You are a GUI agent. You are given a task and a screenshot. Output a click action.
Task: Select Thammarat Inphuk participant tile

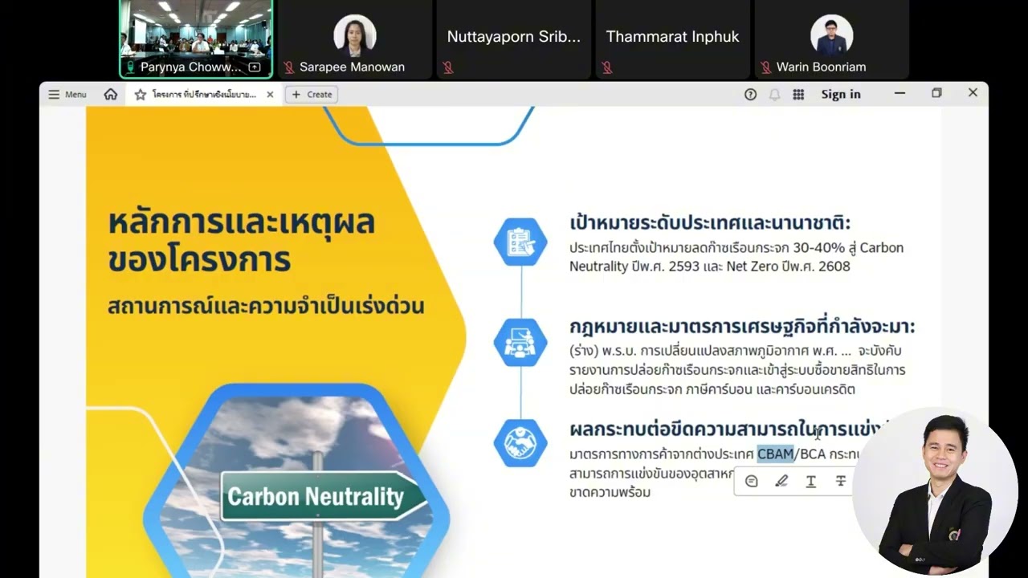coord(672,39)
